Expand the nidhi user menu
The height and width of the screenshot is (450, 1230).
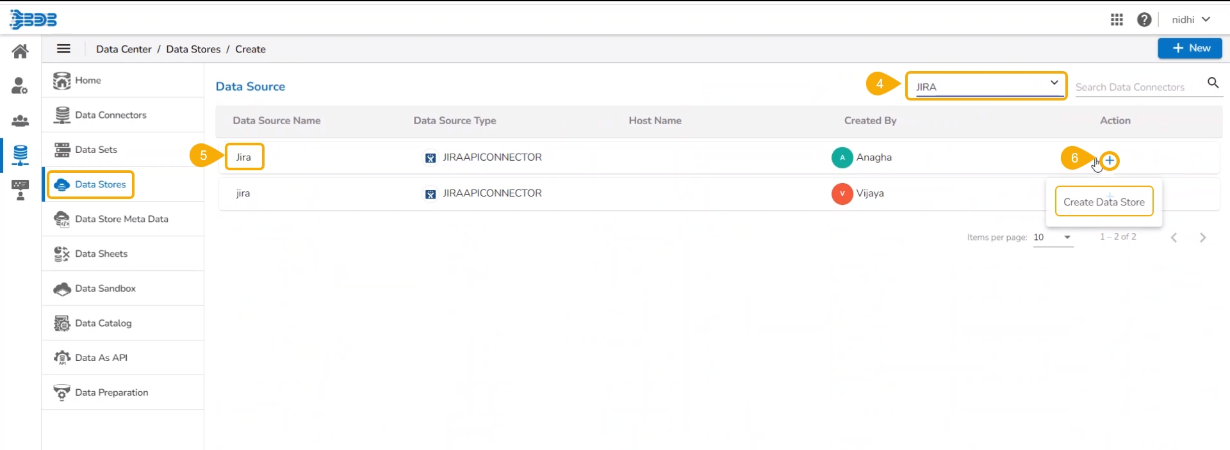(1191, 20)
